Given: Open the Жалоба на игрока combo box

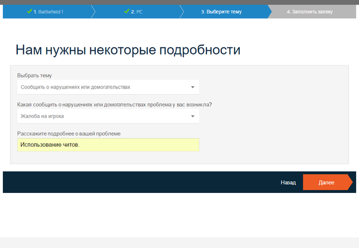Looking at the screenshot, I should (102, 116).
